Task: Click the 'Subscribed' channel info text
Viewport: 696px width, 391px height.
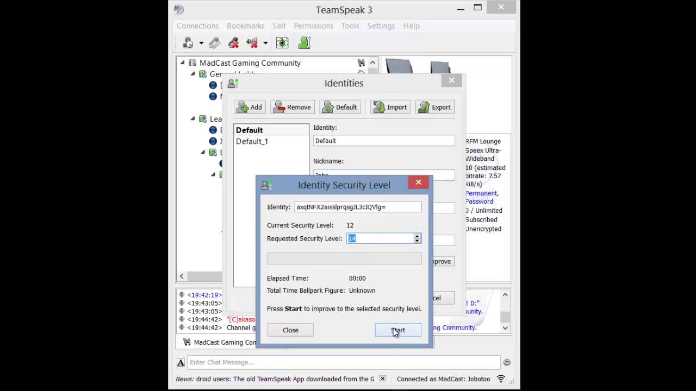Action: pyautogui.click(x=481, y=219)
